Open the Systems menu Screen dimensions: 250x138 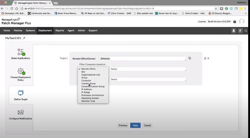[30, 30]
